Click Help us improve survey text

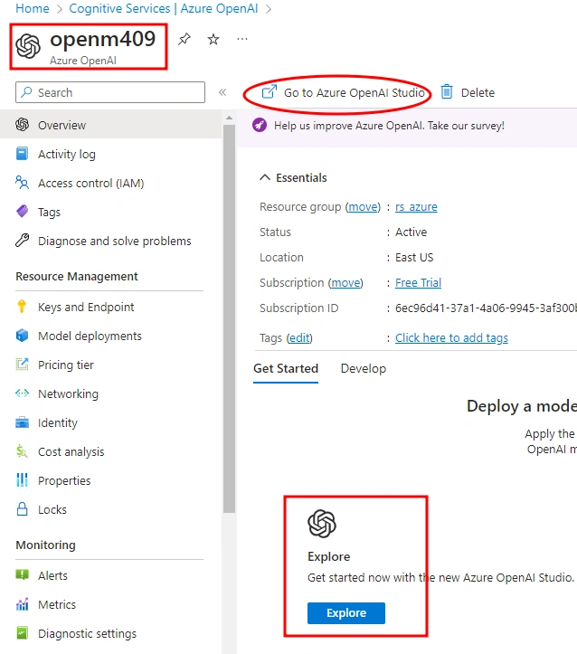[x=389, y=126]
